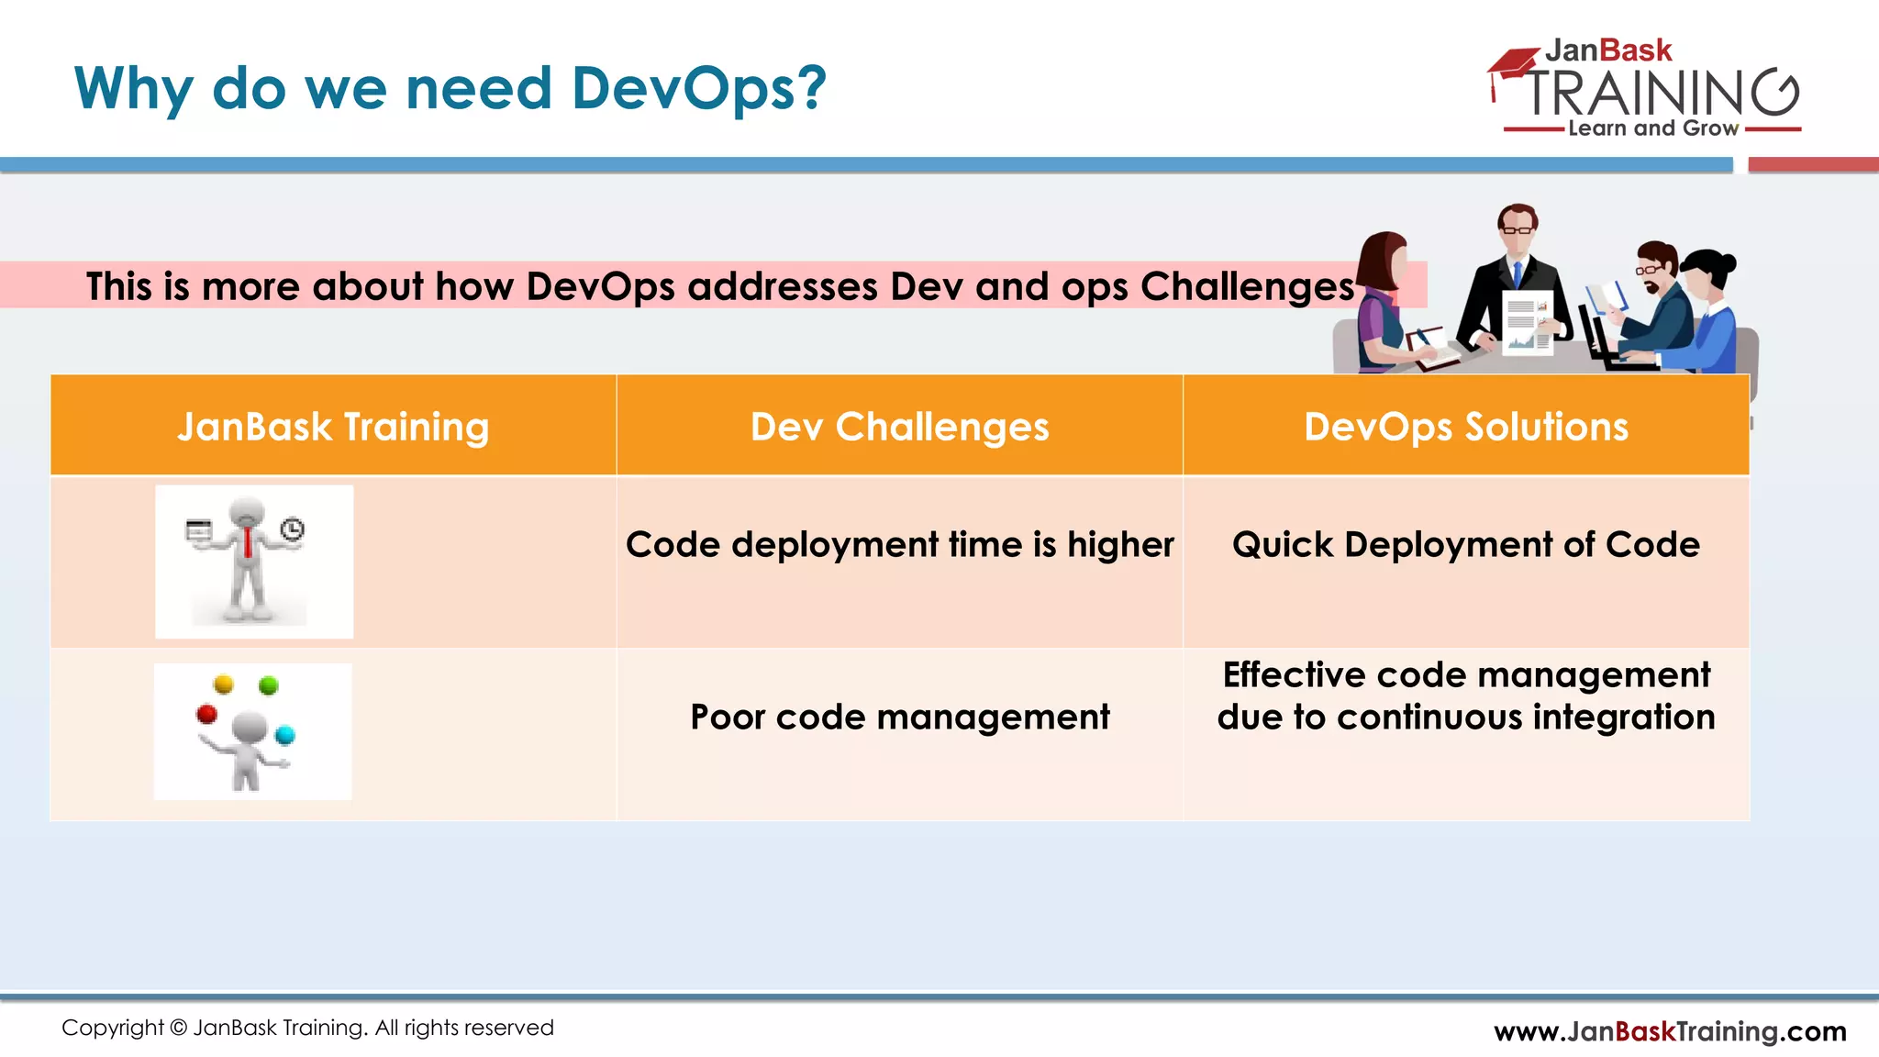Screen dimensions: 1879x1057
Task: Click the report document in illustration
Action: click(x=1528, y=323)
